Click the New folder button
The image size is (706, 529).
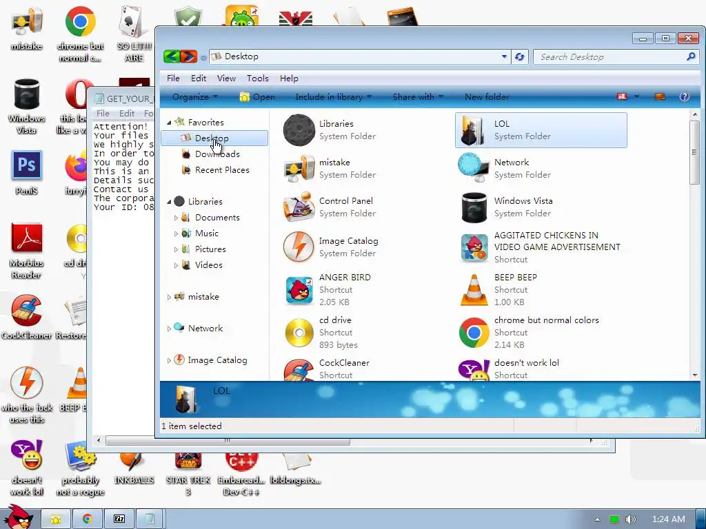click(487, 96)
